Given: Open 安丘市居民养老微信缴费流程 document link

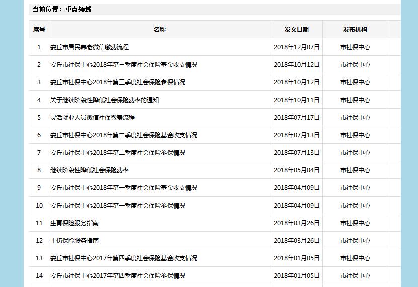Looking at the screenshot, I should 90,47.
